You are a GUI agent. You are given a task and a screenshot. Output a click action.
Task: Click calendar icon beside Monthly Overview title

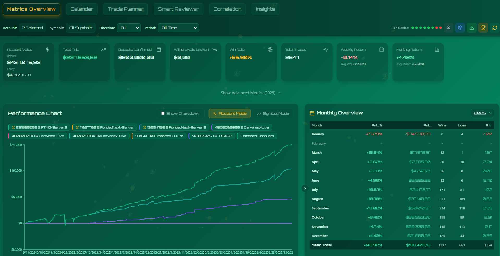(312, 113)
